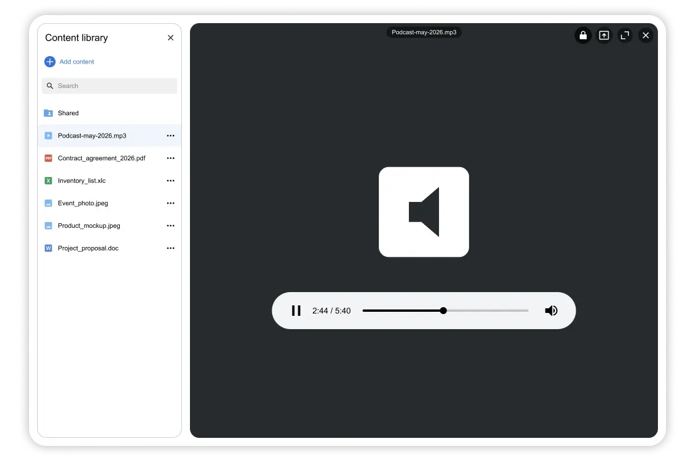Click the blue plus Add content icon
Viewport: 695px width, 461px height.
pyautogui.click(x=50, y=61)
